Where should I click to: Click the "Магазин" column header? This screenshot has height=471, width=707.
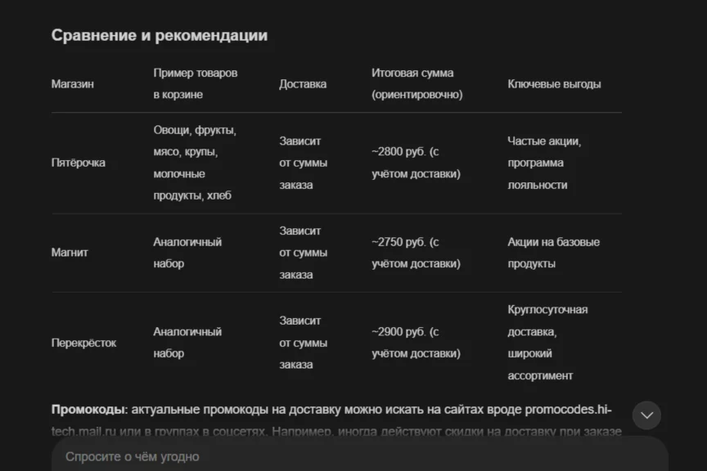click(73, 83)
